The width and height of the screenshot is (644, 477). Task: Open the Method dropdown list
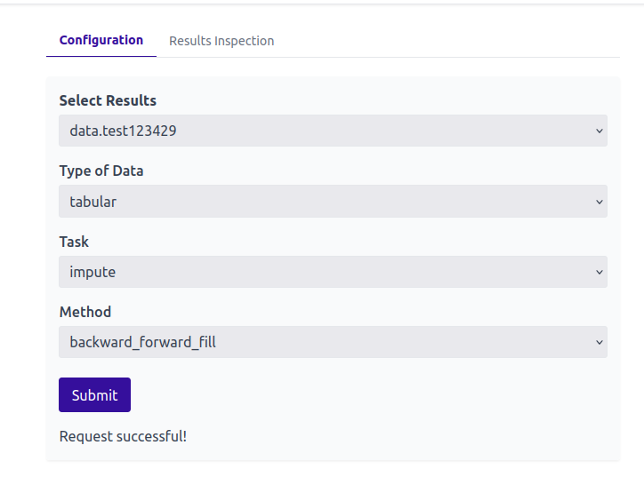pos(333,342)
